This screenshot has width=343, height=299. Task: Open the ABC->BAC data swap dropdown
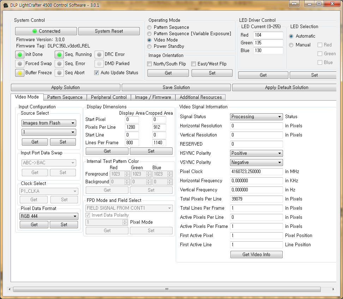tap(49, 163)
